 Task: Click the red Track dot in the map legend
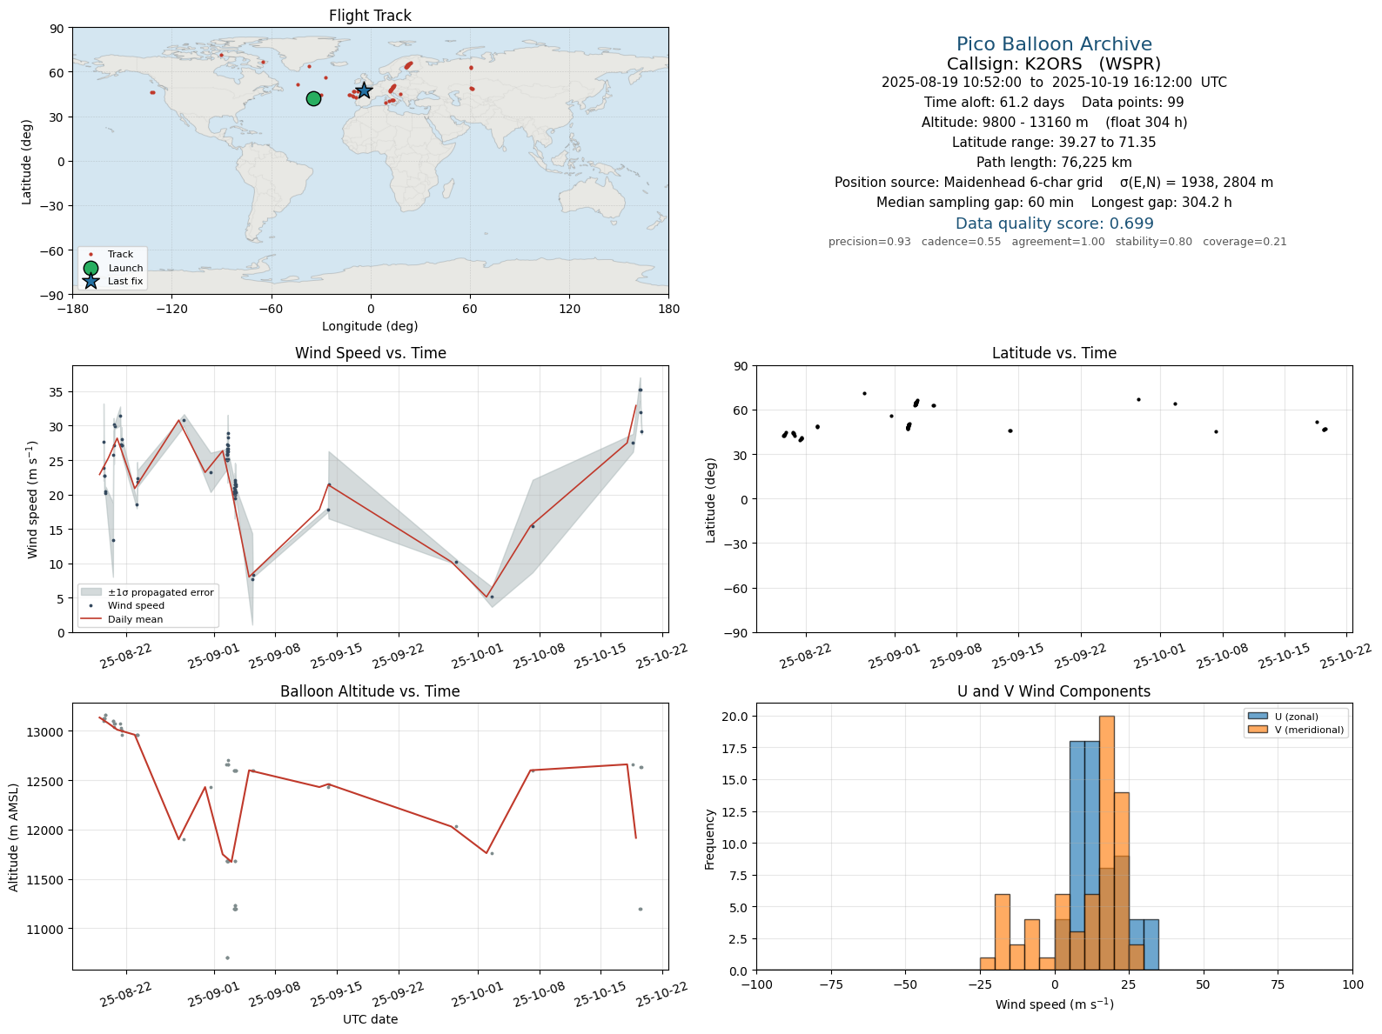(91, 255)
